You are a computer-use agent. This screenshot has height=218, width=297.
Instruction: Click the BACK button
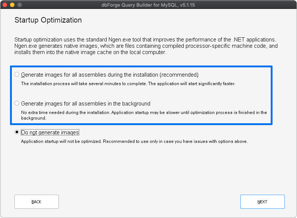pos(37,202)
